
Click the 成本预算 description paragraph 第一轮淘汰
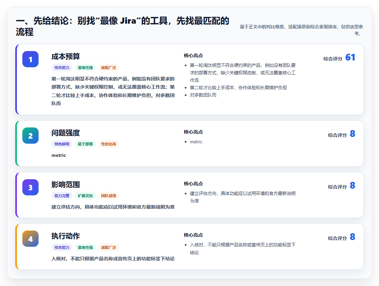coord(113,91)
